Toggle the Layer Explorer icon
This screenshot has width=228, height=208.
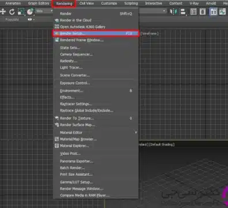click(x=203, y=12)
